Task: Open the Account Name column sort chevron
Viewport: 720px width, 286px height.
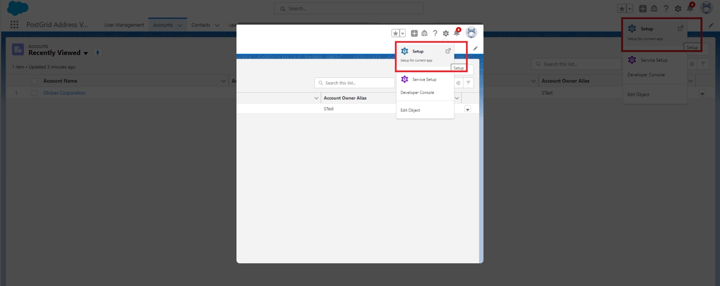Action: pos(223,81)
